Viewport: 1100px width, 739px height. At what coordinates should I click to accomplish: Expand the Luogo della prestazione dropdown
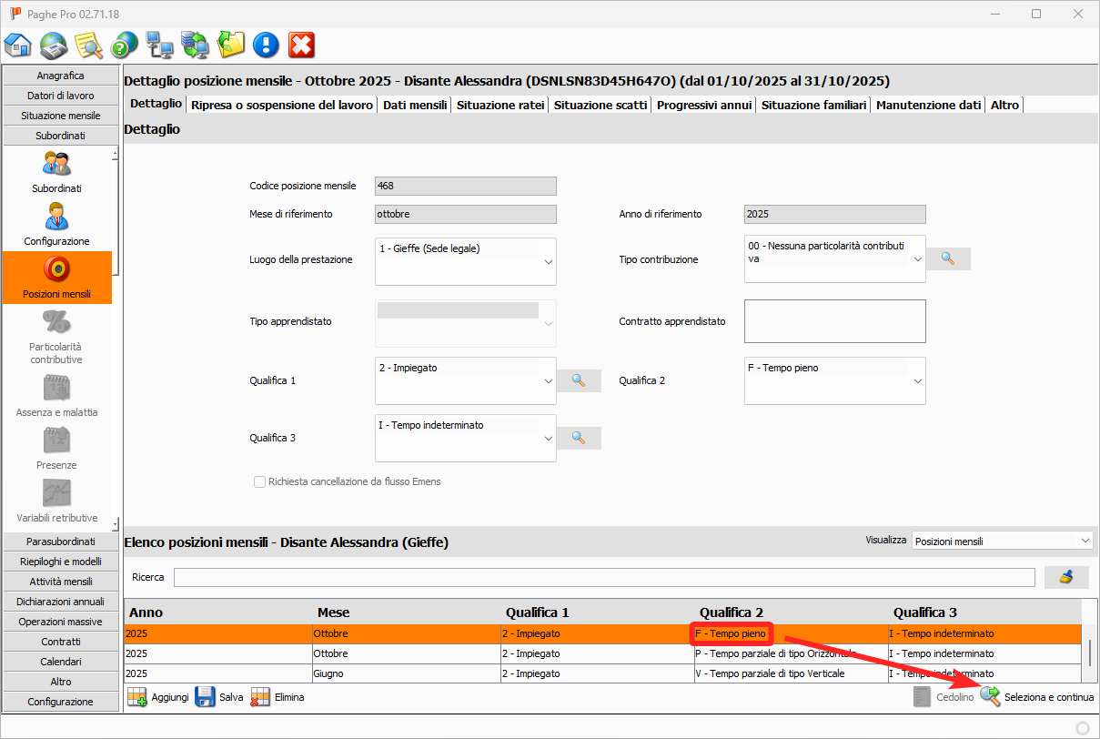pos(548,261)
